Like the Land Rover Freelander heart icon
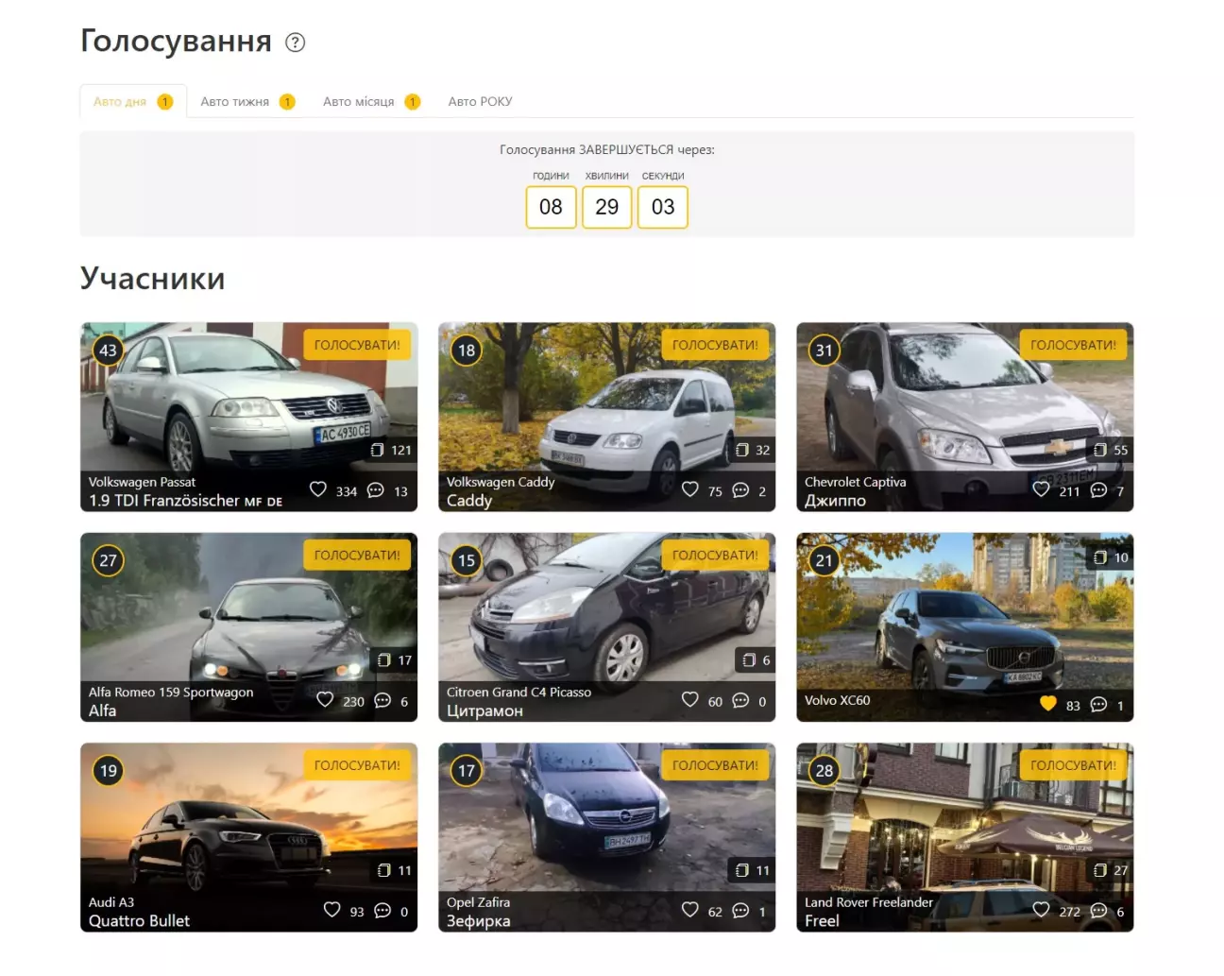Image resolution: width=1224 pixels, height=976 pixels. pos(1041,910)
